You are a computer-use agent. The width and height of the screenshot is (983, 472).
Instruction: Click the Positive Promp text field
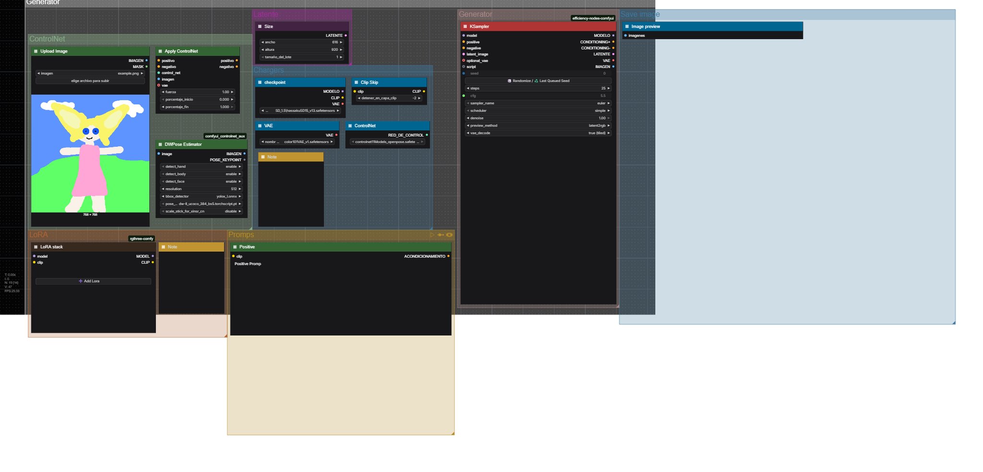pyautogui.click(x=341, y=297)
